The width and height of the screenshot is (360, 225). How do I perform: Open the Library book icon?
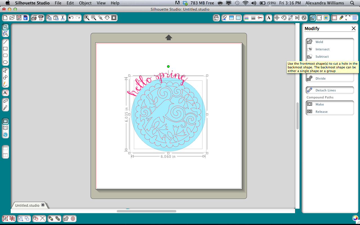(5, 128)
